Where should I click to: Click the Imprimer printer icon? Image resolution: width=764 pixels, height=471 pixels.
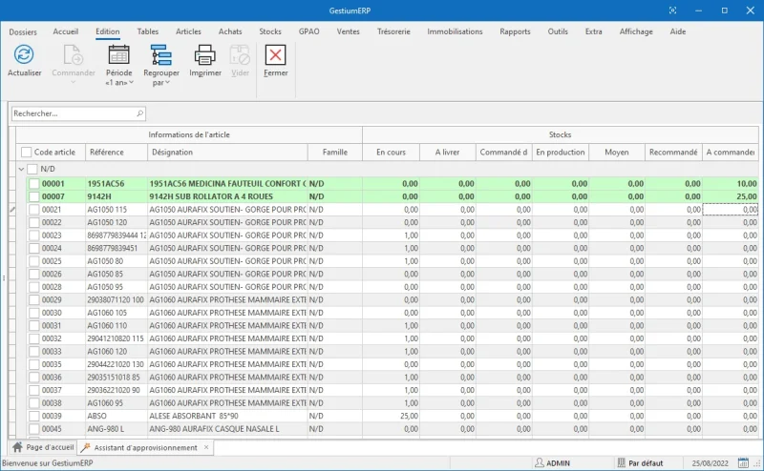point(205,54)
